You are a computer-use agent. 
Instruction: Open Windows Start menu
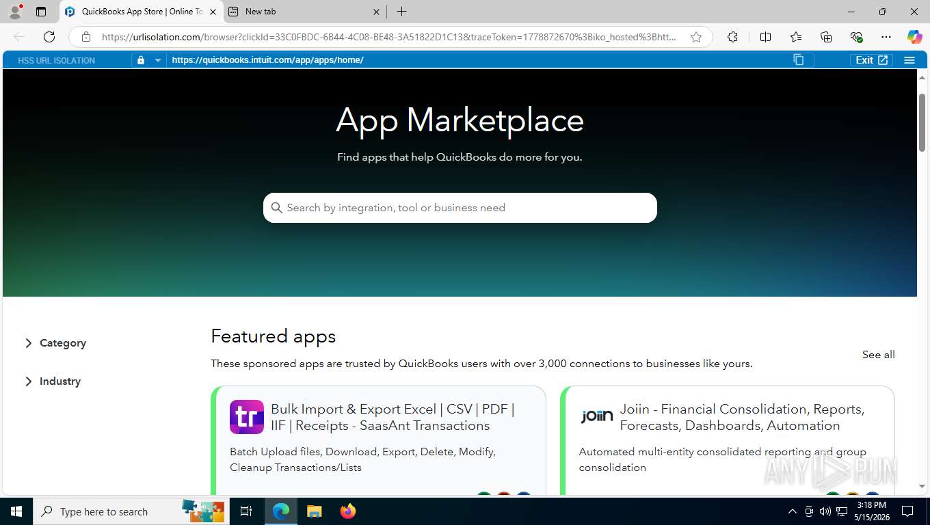[16, 511]
